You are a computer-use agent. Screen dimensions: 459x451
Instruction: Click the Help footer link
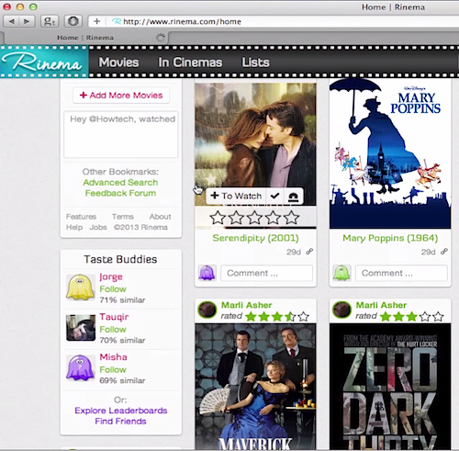[74, 227]
